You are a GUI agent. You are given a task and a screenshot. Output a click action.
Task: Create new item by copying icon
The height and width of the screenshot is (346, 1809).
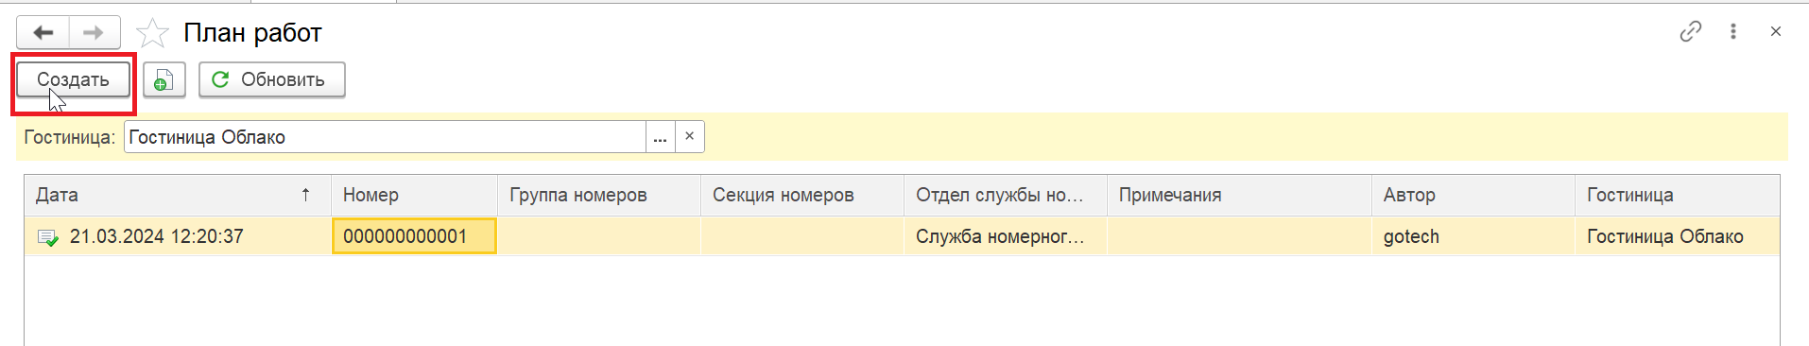164,80
